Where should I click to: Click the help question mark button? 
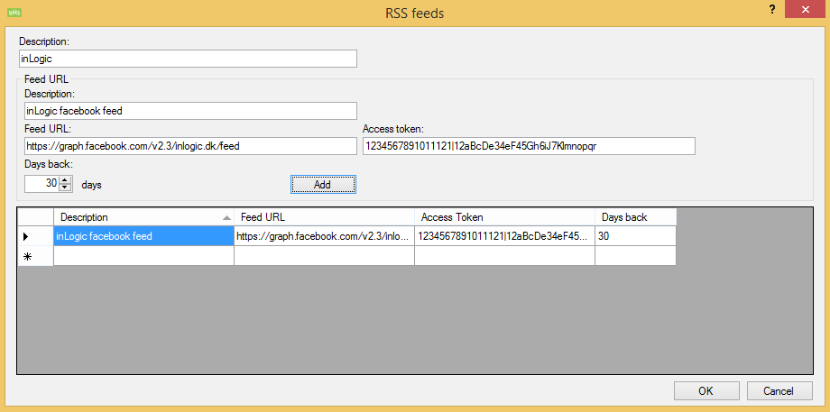[772, 10]
